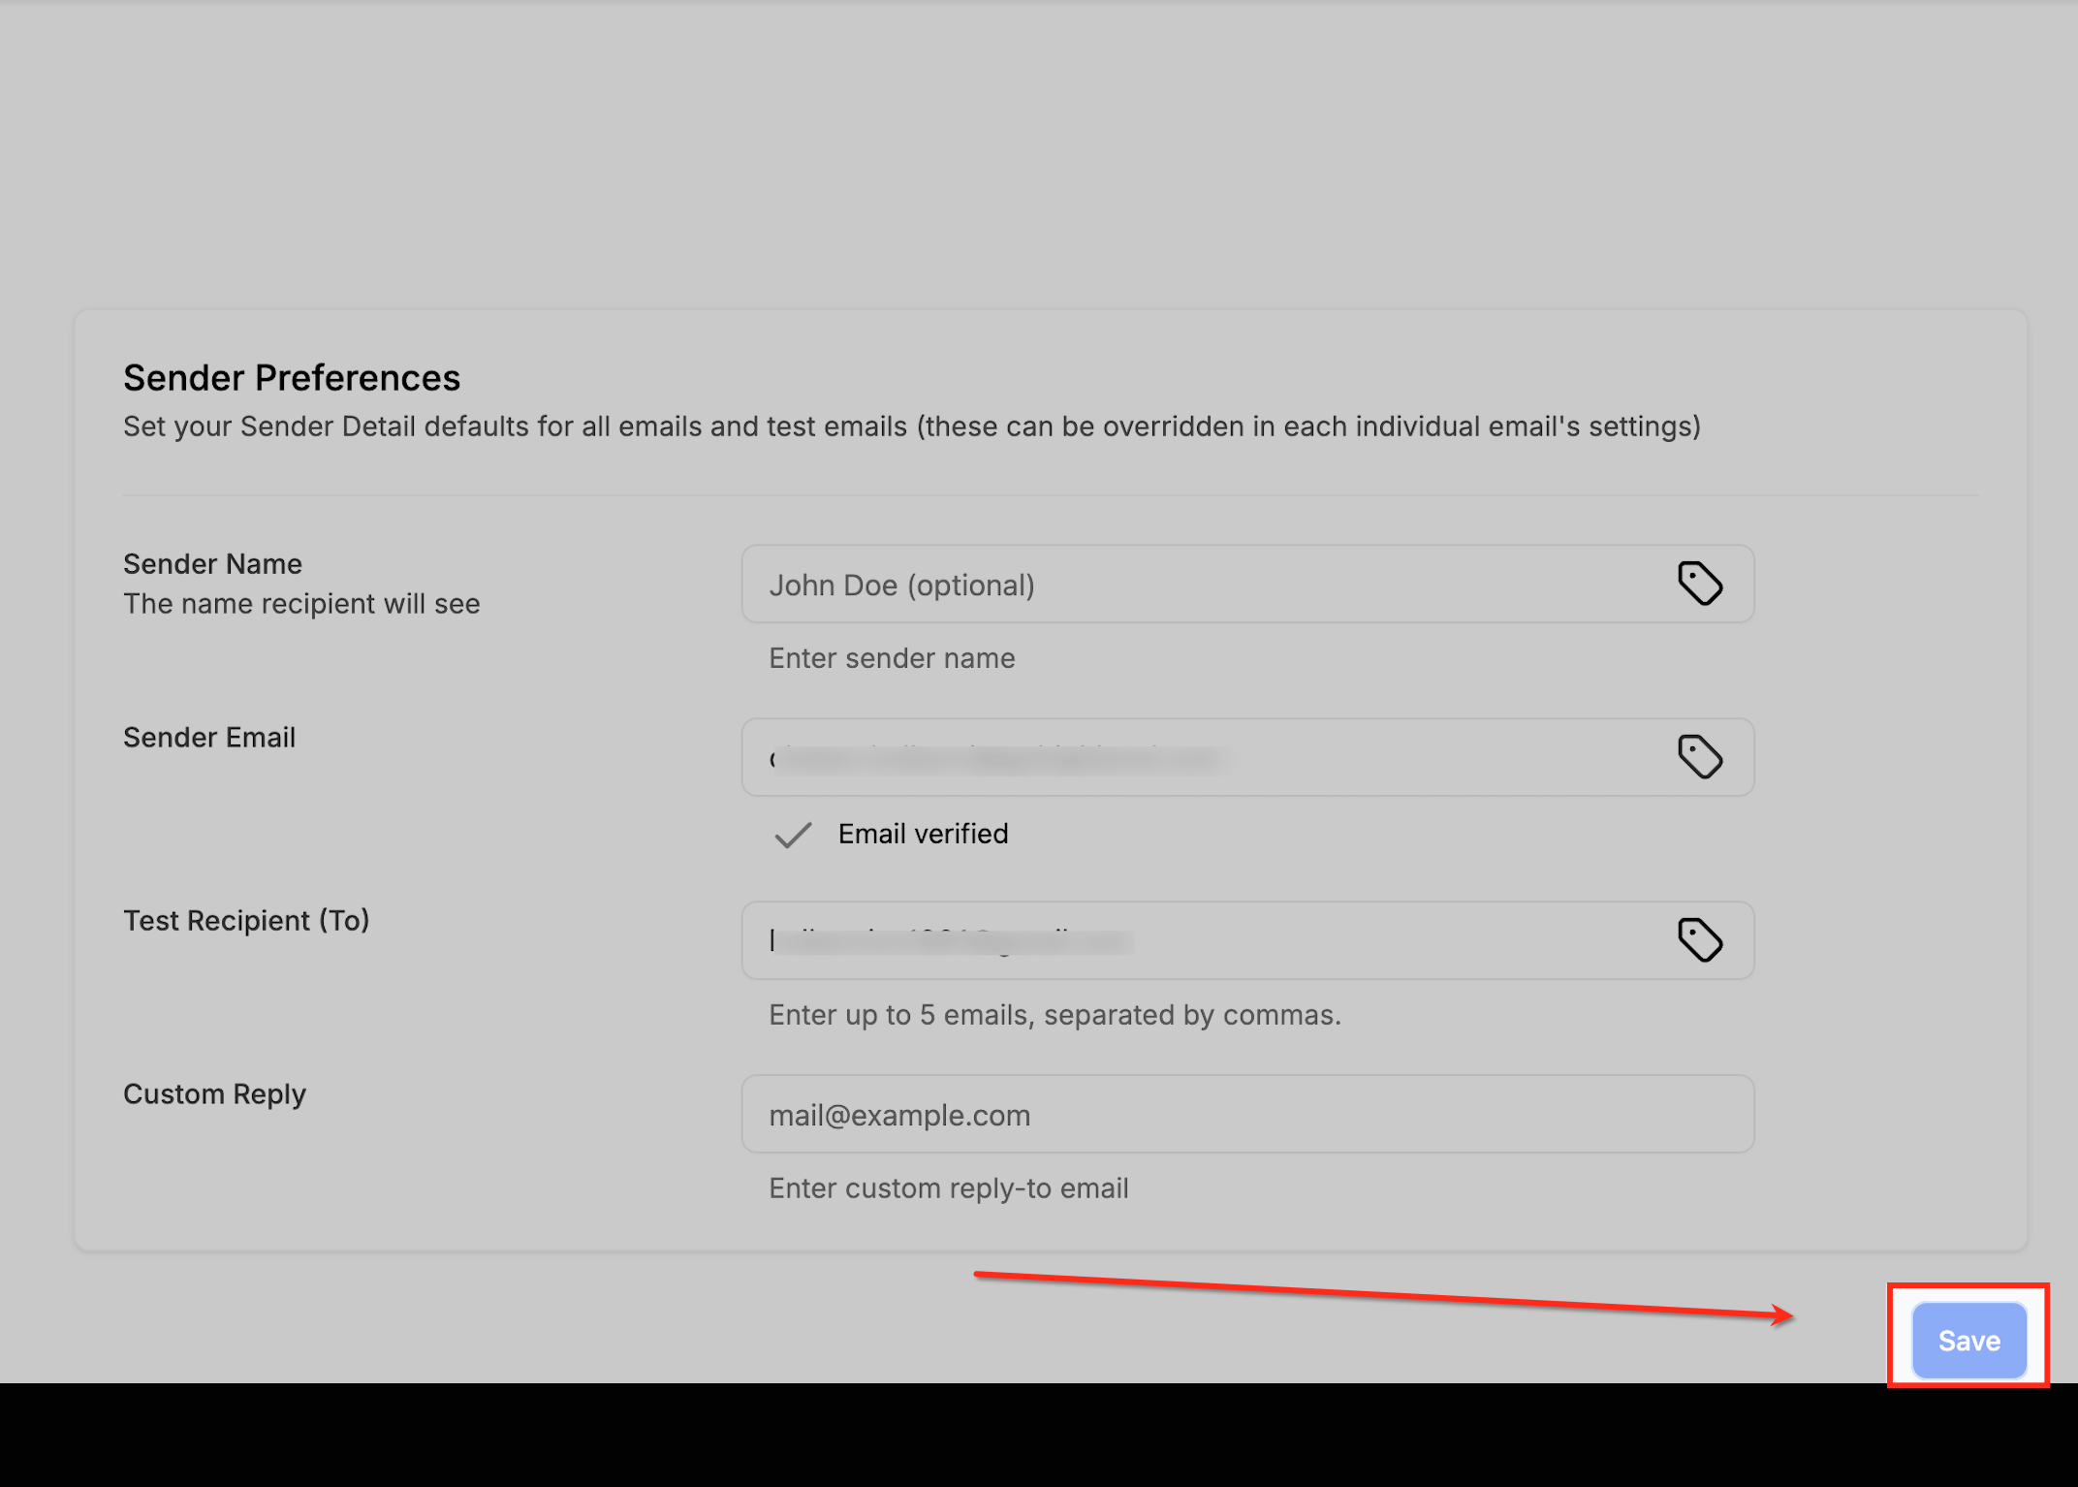The width and height of the screenshot is (2078, 1487).
Task: Click 'The name recipient will see' subtitle
Action: 301,604
